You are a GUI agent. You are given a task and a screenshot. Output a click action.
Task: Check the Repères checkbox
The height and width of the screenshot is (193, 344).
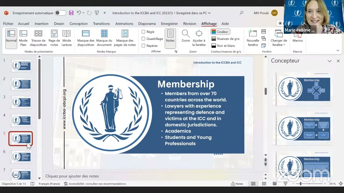coord(143,46)
